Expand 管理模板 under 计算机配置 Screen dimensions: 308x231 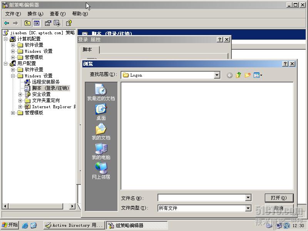click(13, 57)
